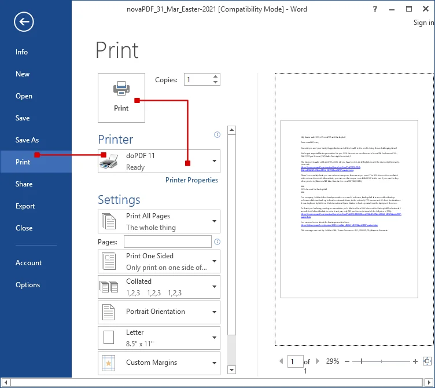This screenshot has height=388, width=435.
Task: Open the Help question mark icon
Action: click(x=375, y=9)
